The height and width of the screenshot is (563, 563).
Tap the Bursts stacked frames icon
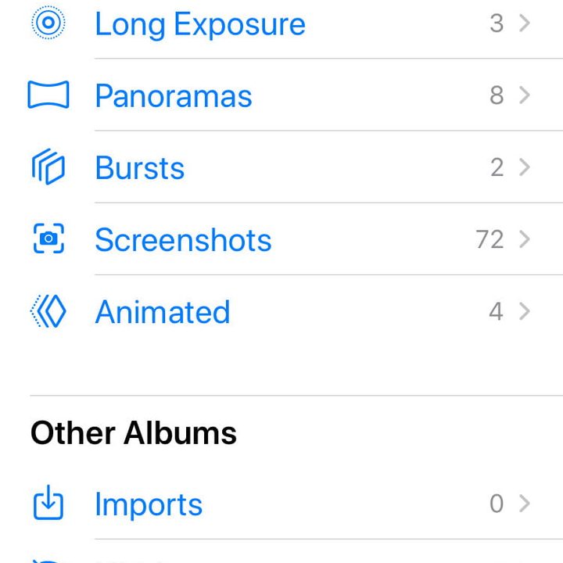(48, 168)
